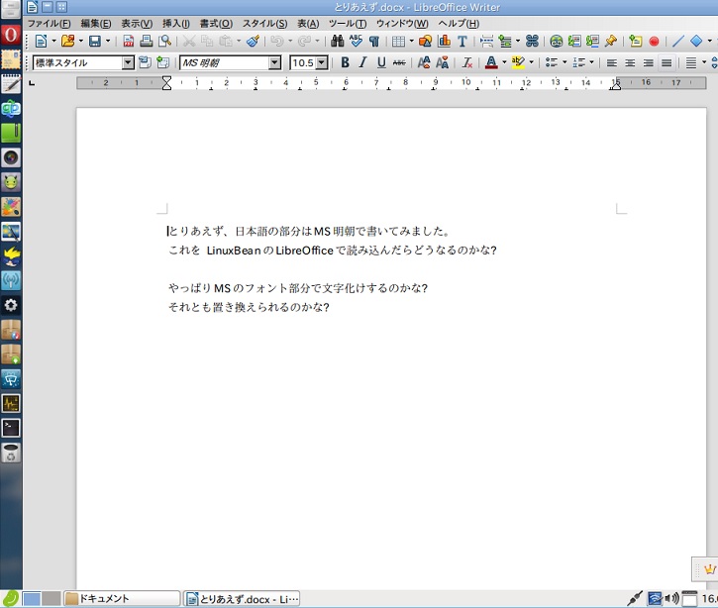Viewport: 718px width, 608px height.
Task: Click the New Style icon
Action: coord(162,62)
